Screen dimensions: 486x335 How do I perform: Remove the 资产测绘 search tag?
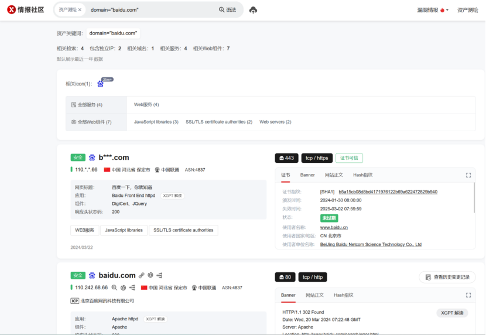click(x=80, y=10)
